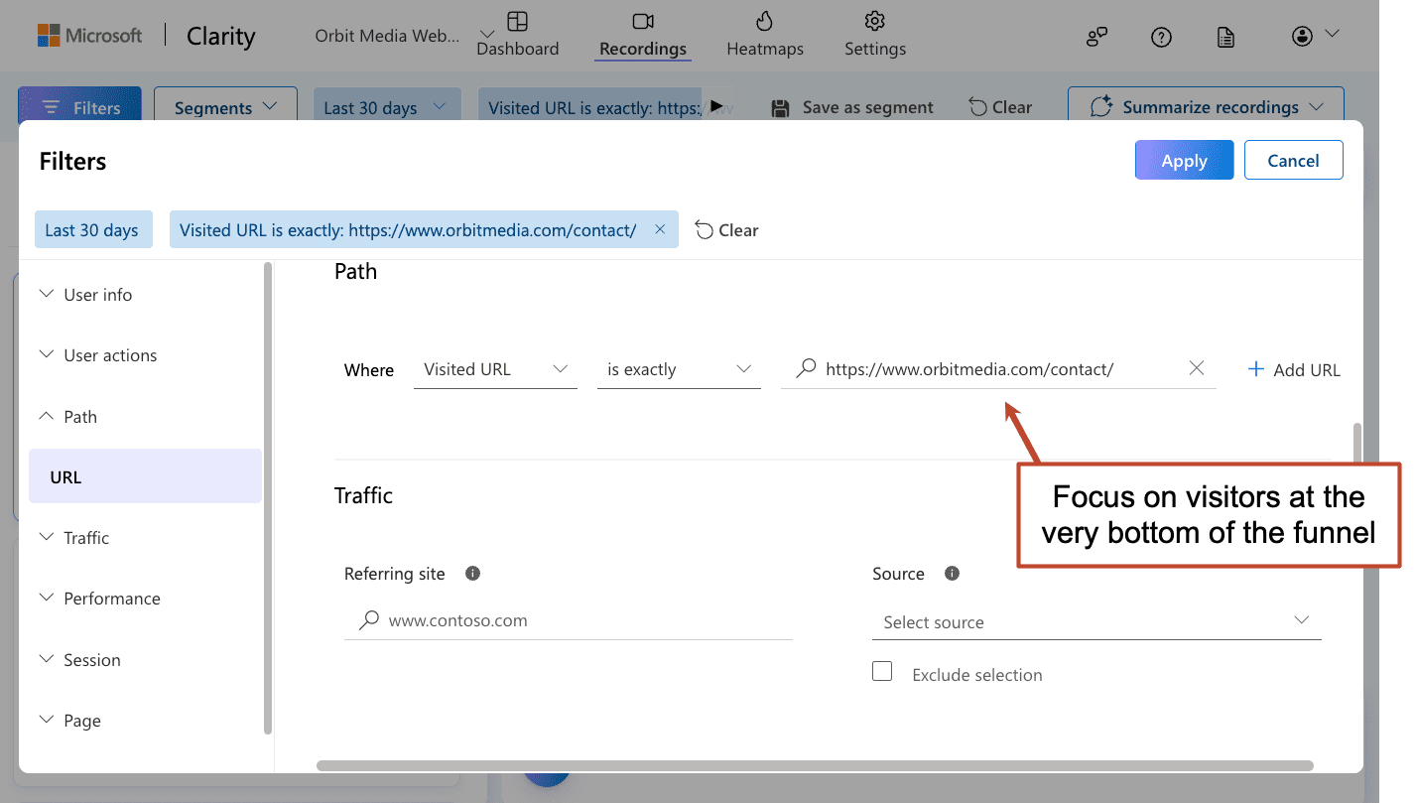The image size is (1415, 803).
Task: Open the user account menu
Action: pos(1316,37)
